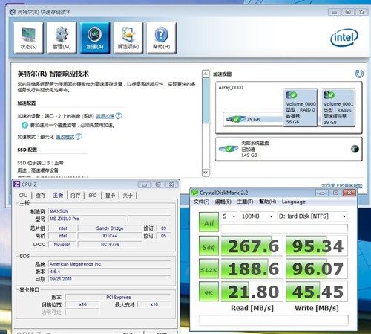Open the test count dropdown showing 5

coord(229,216)
